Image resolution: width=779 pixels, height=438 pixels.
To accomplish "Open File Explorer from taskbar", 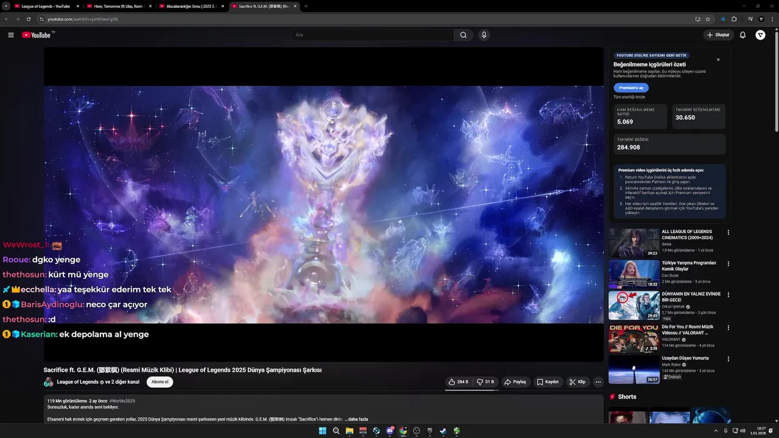I will (349, 431).
